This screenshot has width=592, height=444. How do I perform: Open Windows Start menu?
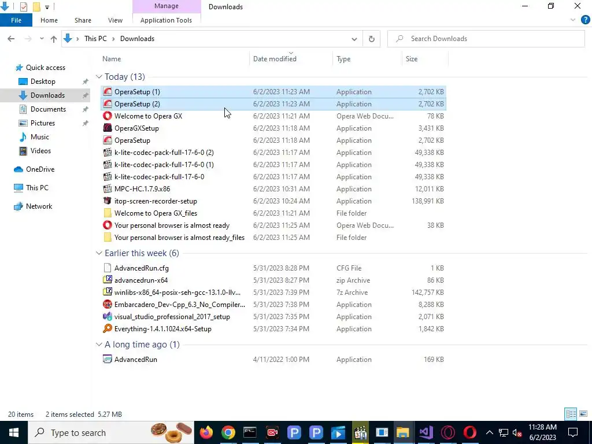(x=14, y=432)
